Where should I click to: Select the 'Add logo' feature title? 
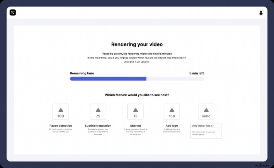[x=172, y=126]
